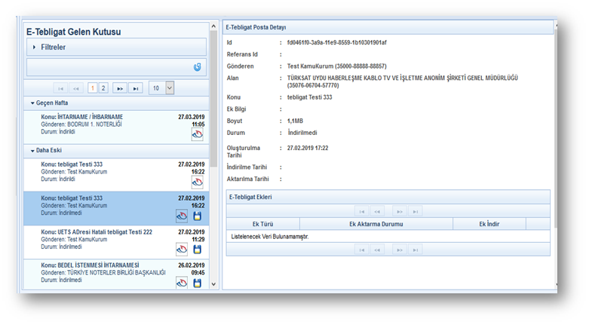Screen dimensions: 589x325
Task: Download the highlighted tebligat Testi 333 via save icon
Action: click(198, 216)
